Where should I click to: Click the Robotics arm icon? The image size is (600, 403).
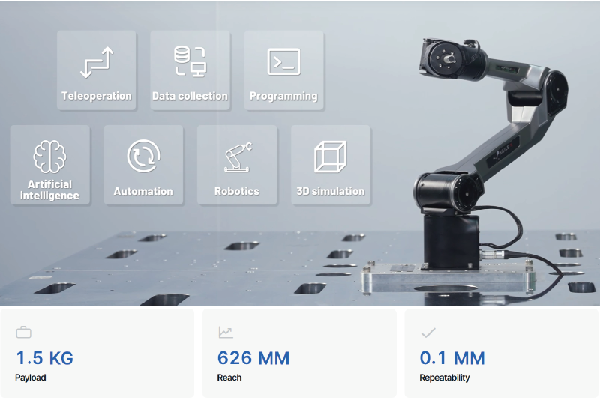[x=237, y=156]
